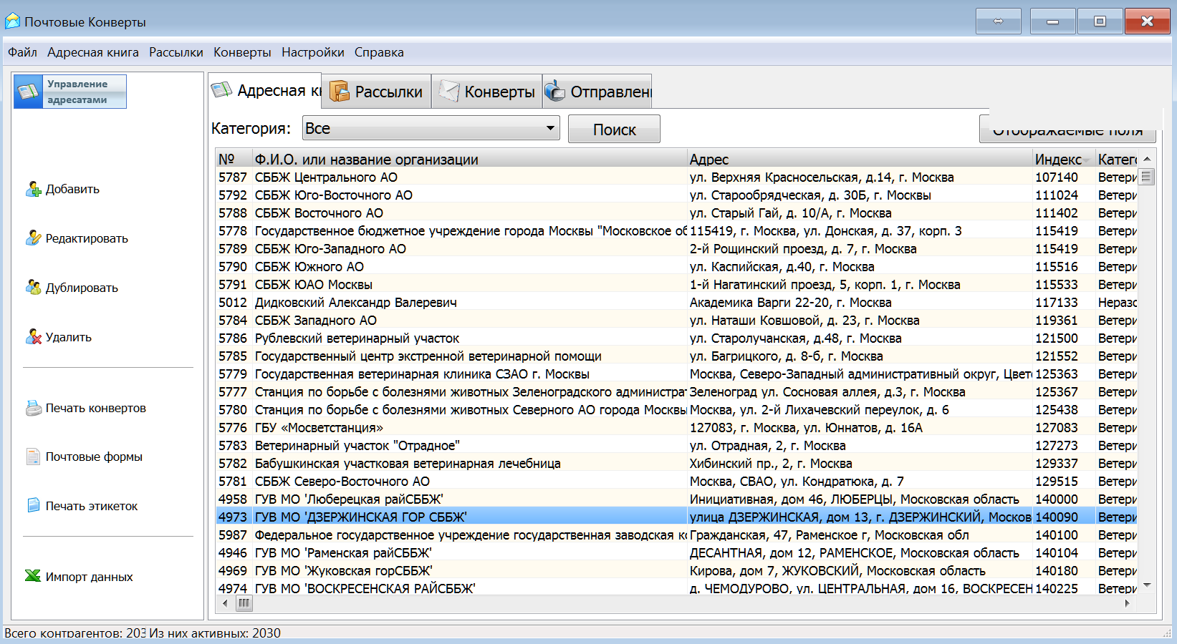
Task: Select the row Рублевский ветеринарный участок
Action: coord(676,338)
